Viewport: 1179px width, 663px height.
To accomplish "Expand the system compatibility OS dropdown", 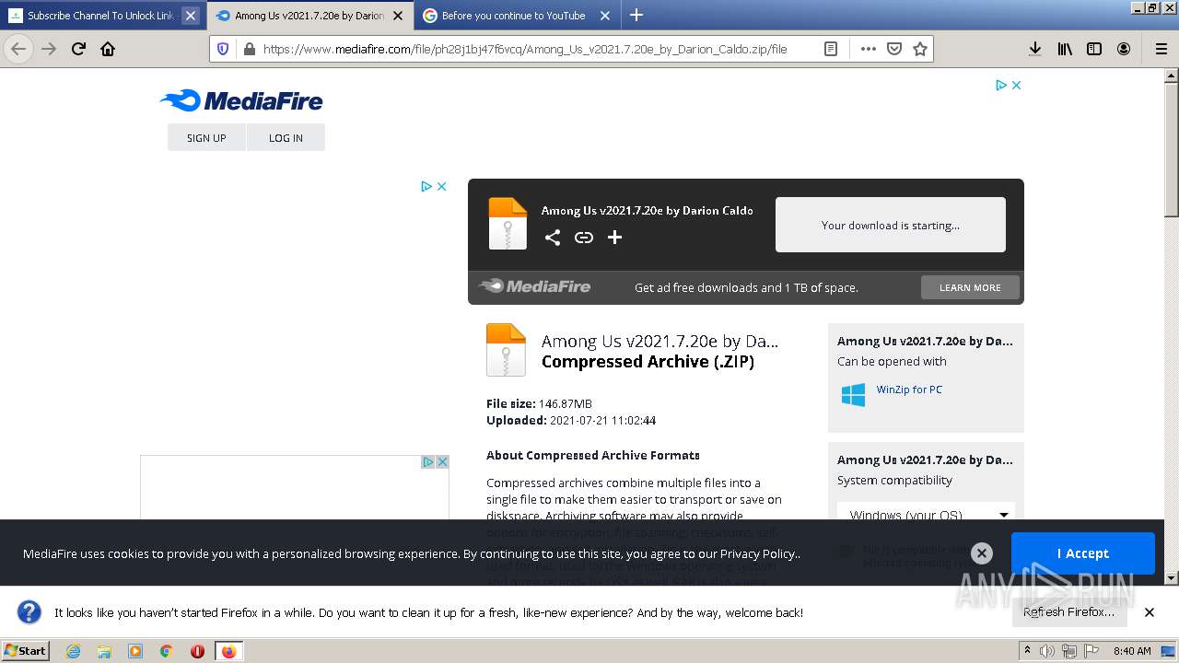I will pyautogui.click(x=927, y=515).
